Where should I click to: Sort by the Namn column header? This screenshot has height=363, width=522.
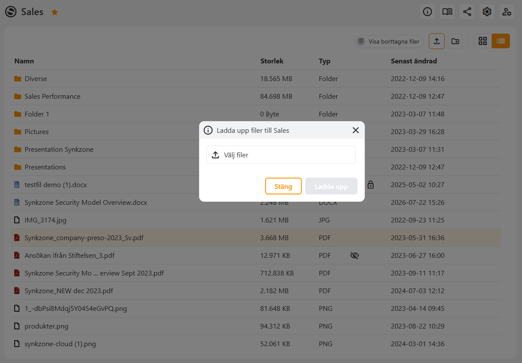click(24, 61)
